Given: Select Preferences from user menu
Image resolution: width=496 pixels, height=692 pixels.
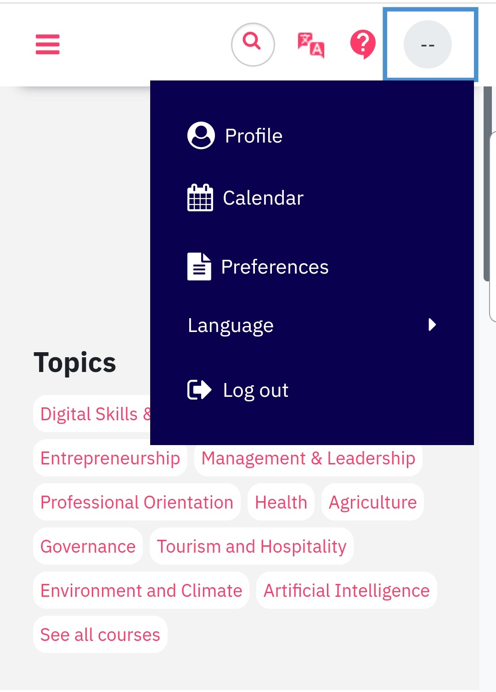Looking at the screenshot, I should 312,267.
